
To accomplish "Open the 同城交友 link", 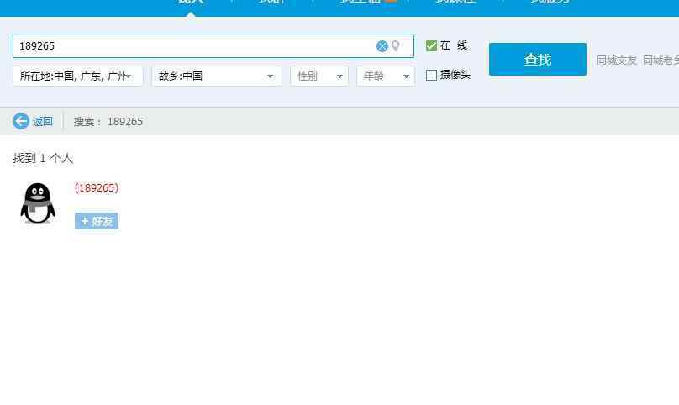I will (617, 60).
